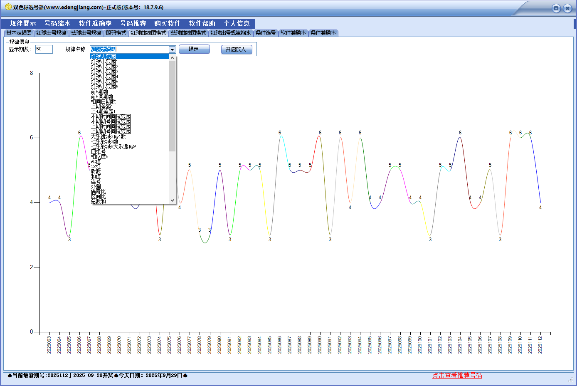577x386 pixels.
Task: Click the resize grip at bottom-right corner
Action: tap(570, 379)
